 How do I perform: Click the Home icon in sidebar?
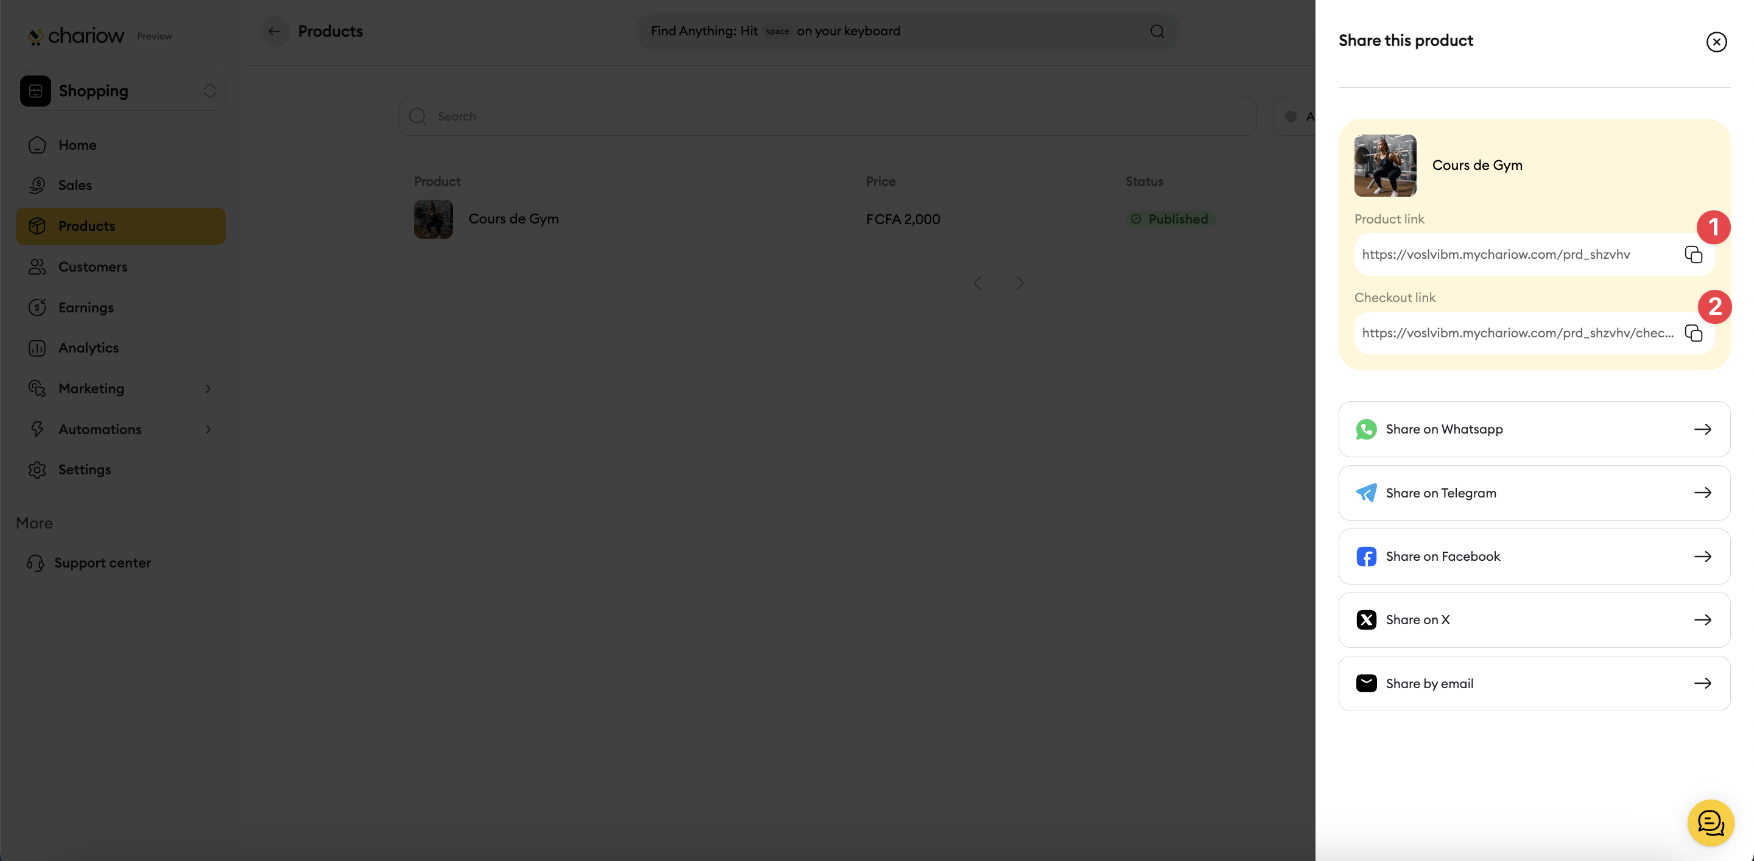37,145
